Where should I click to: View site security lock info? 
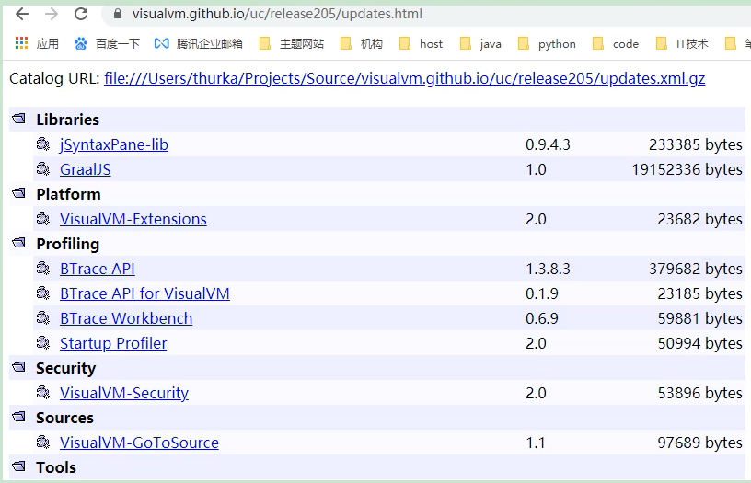coord(118,14)
